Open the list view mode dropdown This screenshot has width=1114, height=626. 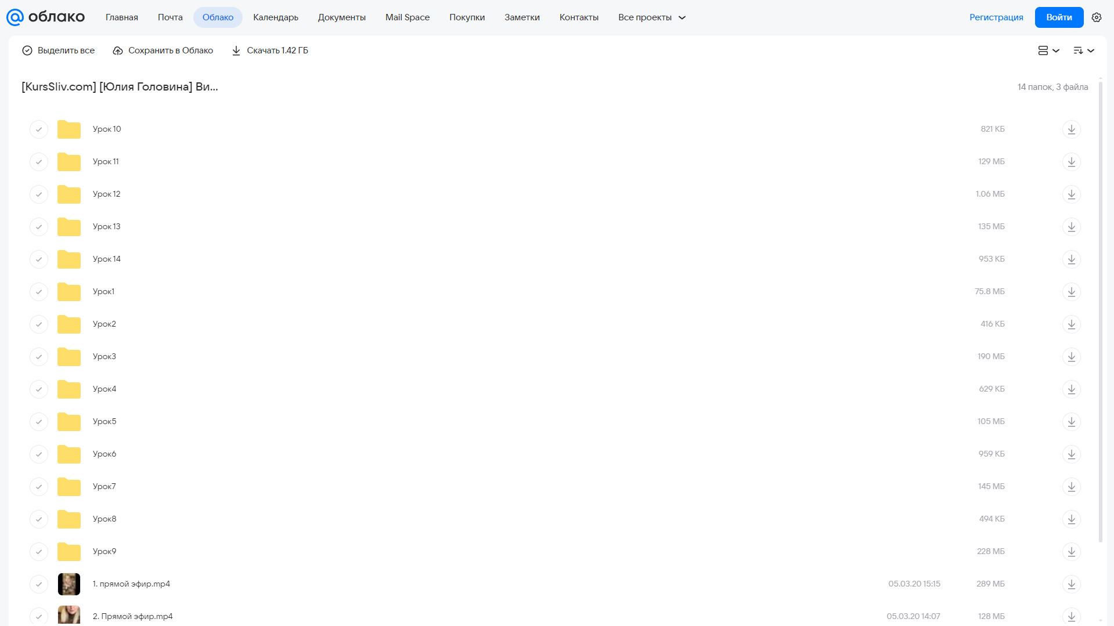[x=1049, y=50]
